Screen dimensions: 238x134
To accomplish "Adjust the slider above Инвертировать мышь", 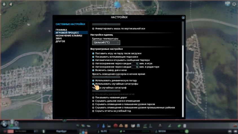I will (106, 24).
